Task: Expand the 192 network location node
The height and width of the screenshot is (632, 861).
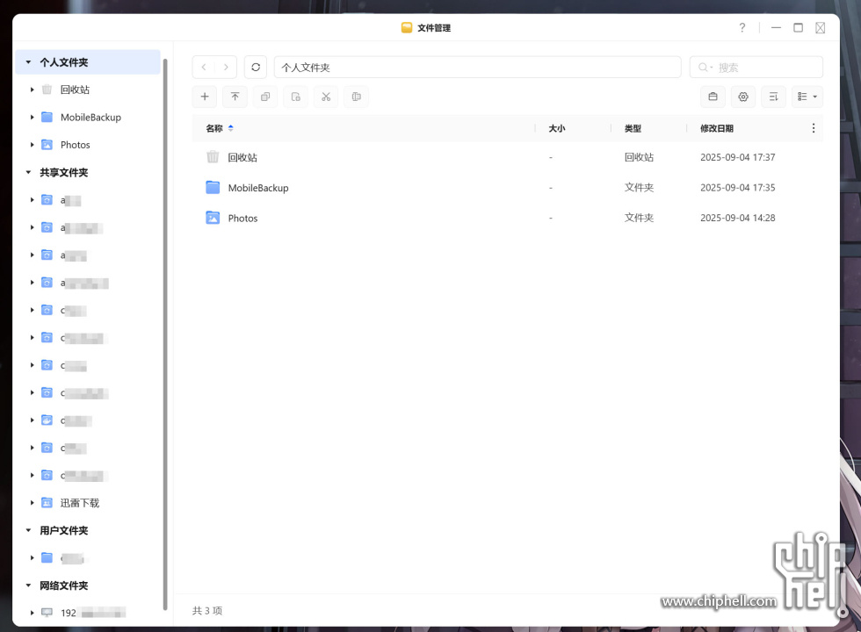Action: click(32, 613)
